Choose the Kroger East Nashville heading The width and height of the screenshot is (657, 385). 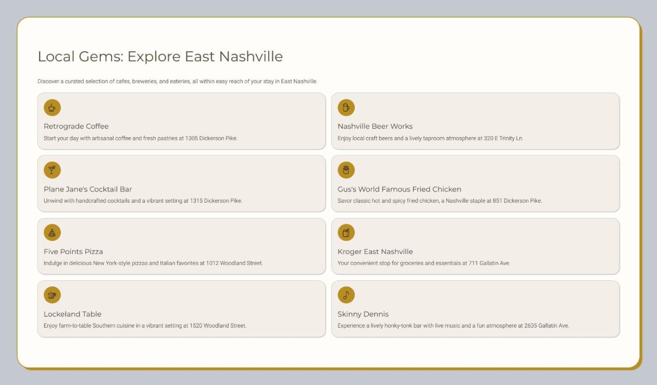tap(375, 252)
